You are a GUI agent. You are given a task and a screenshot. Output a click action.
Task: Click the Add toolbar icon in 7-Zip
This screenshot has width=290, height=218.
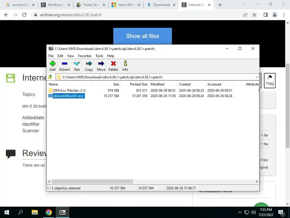52,66
